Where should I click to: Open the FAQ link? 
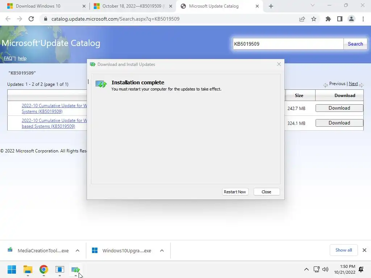(8, 58)
